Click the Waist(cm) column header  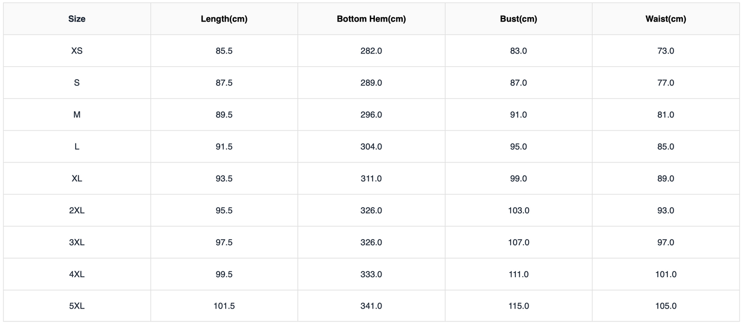(666, 19)
